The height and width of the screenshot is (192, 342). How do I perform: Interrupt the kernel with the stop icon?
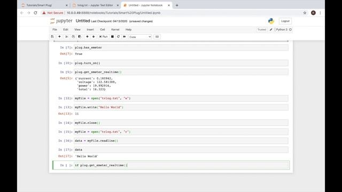[x=112, y=37]
